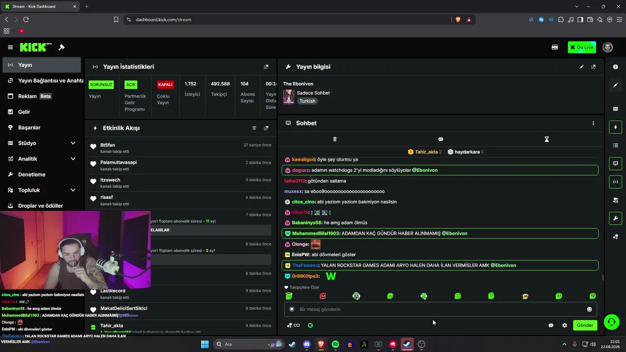Open the Windows Start menu
Viewport: 626px width, 352px height.
(204, 344)
